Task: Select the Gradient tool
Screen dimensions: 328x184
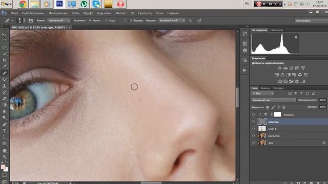Action: [4, 105]
